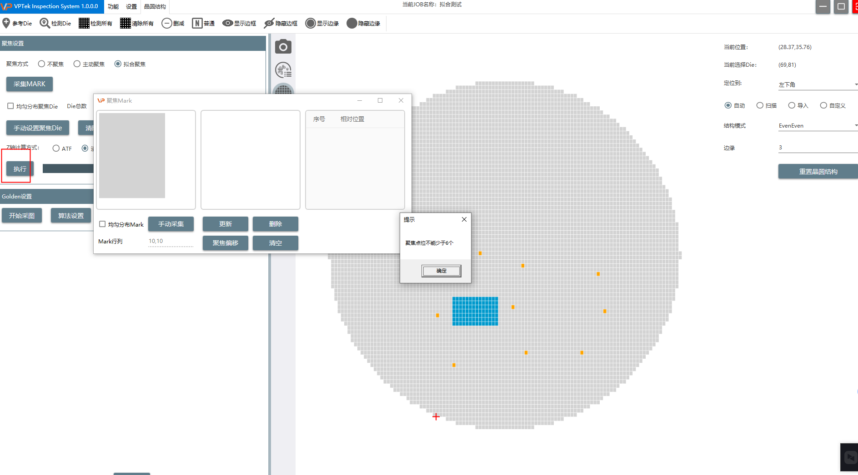
Task: Select the 扫描 radio button
Action: (x=759, y=105)
